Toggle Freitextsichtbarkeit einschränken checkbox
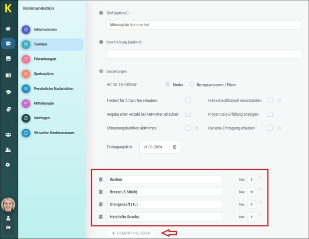 click(270, 100)
